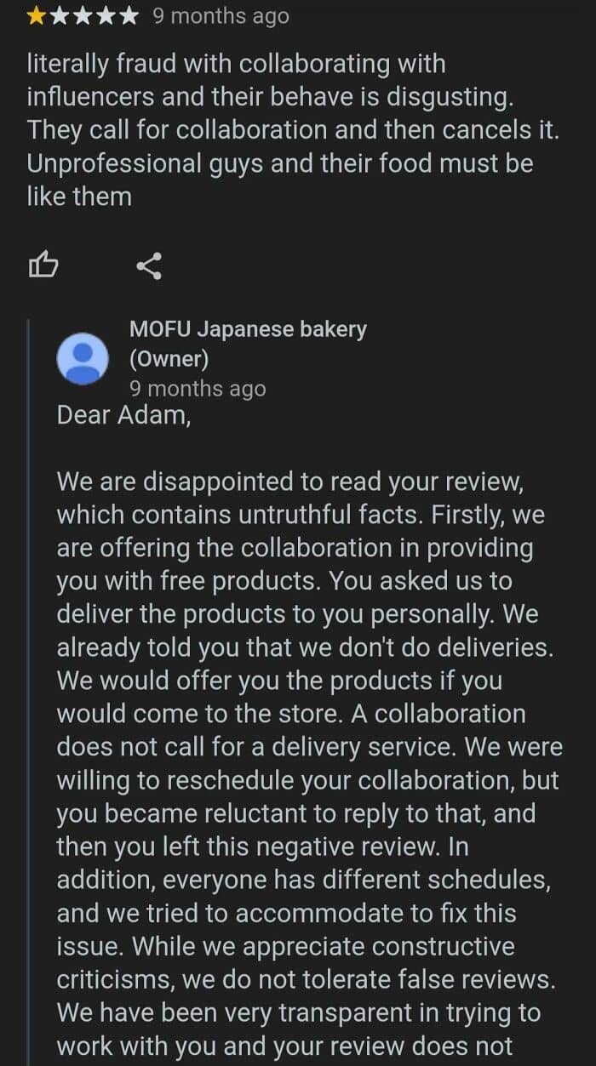The width and height of the screenshot is (596, 1066).
Task: Open the MOFU owner profile avatar
Action: pos(82,358)
